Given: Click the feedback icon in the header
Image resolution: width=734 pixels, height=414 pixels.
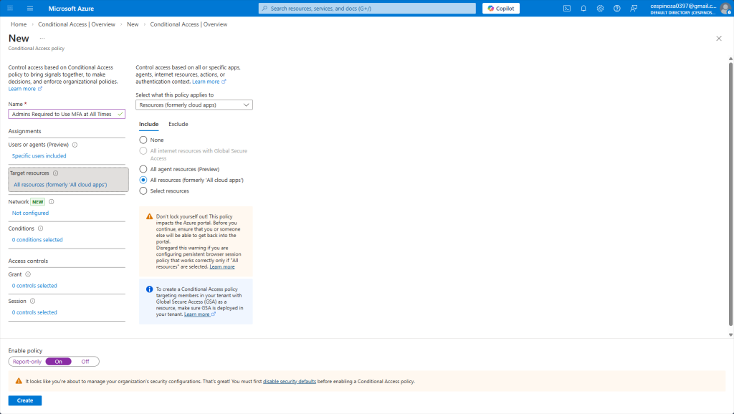Looking at the screenshot, I should point(633,9).
